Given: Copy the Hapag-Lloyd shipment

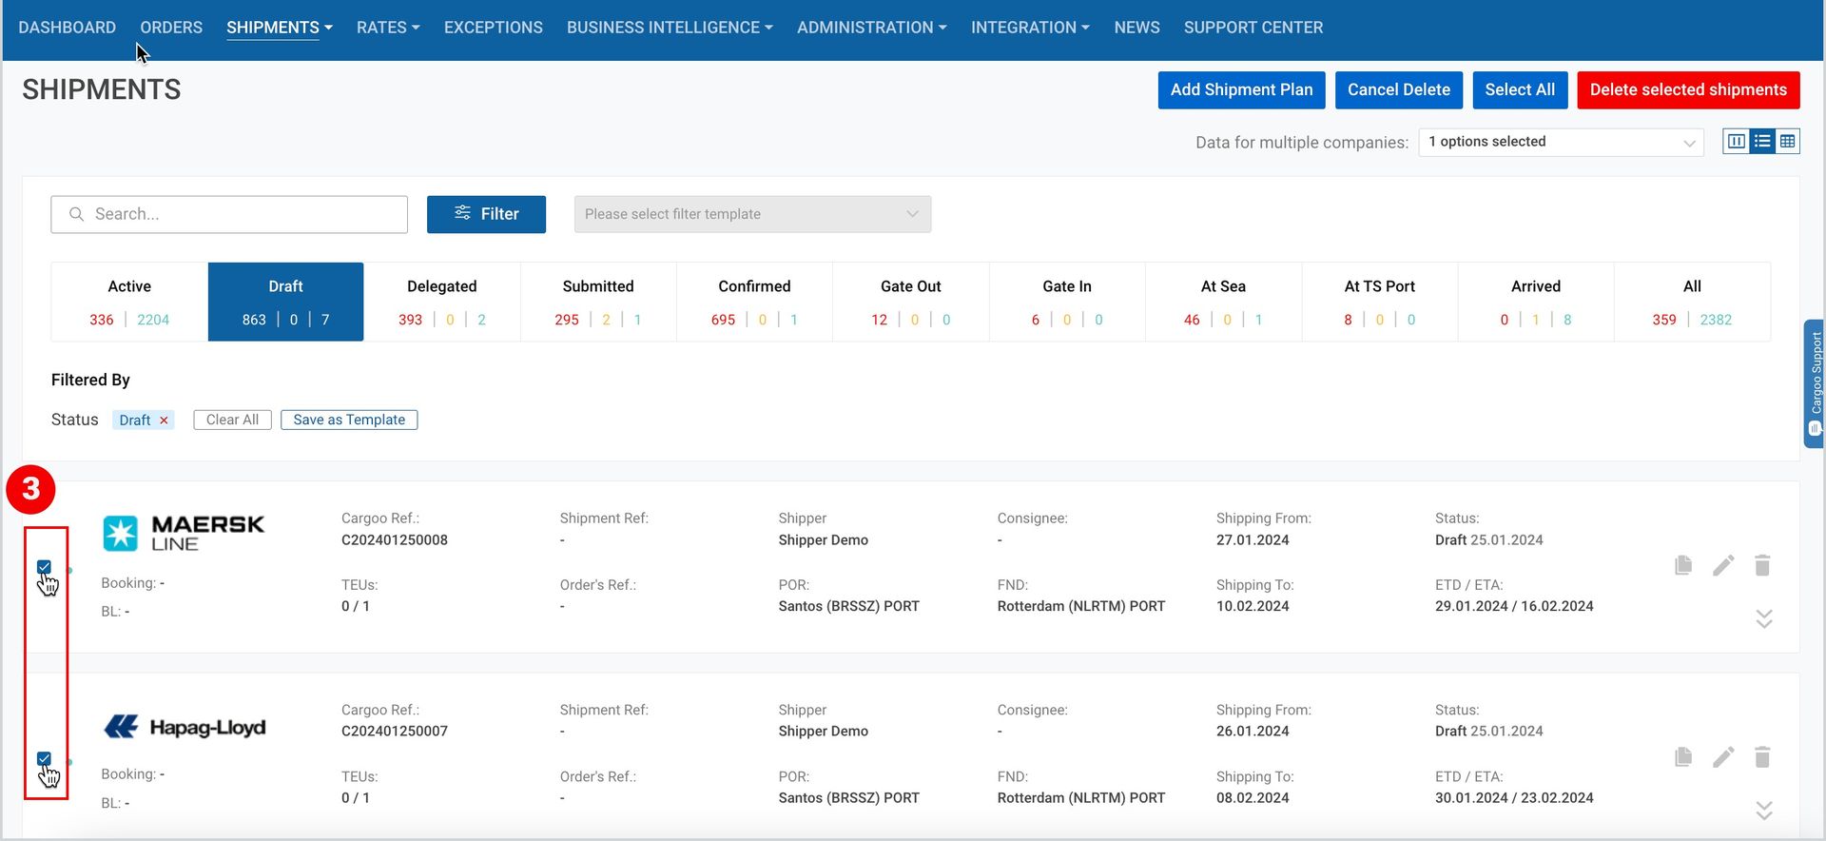Looking at the screenshot, I should click(x=1682, y=756).
